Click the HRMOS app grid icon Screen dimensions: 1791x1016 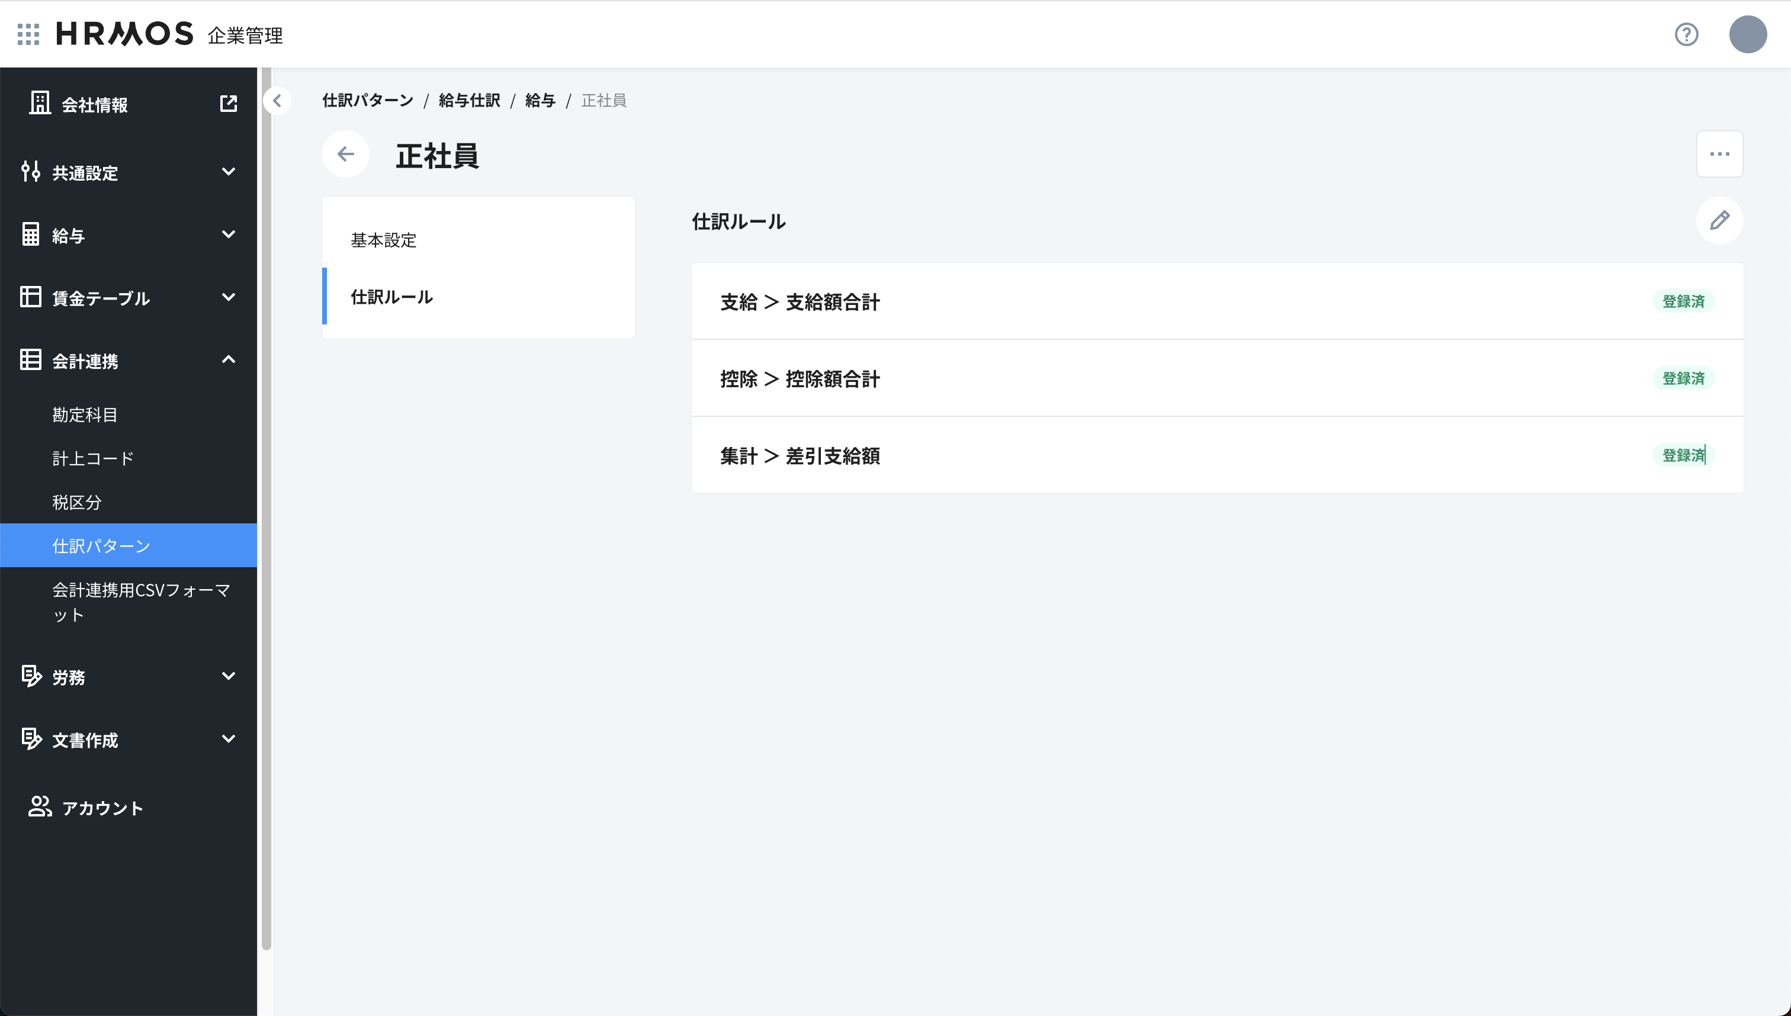click(28, 34)
